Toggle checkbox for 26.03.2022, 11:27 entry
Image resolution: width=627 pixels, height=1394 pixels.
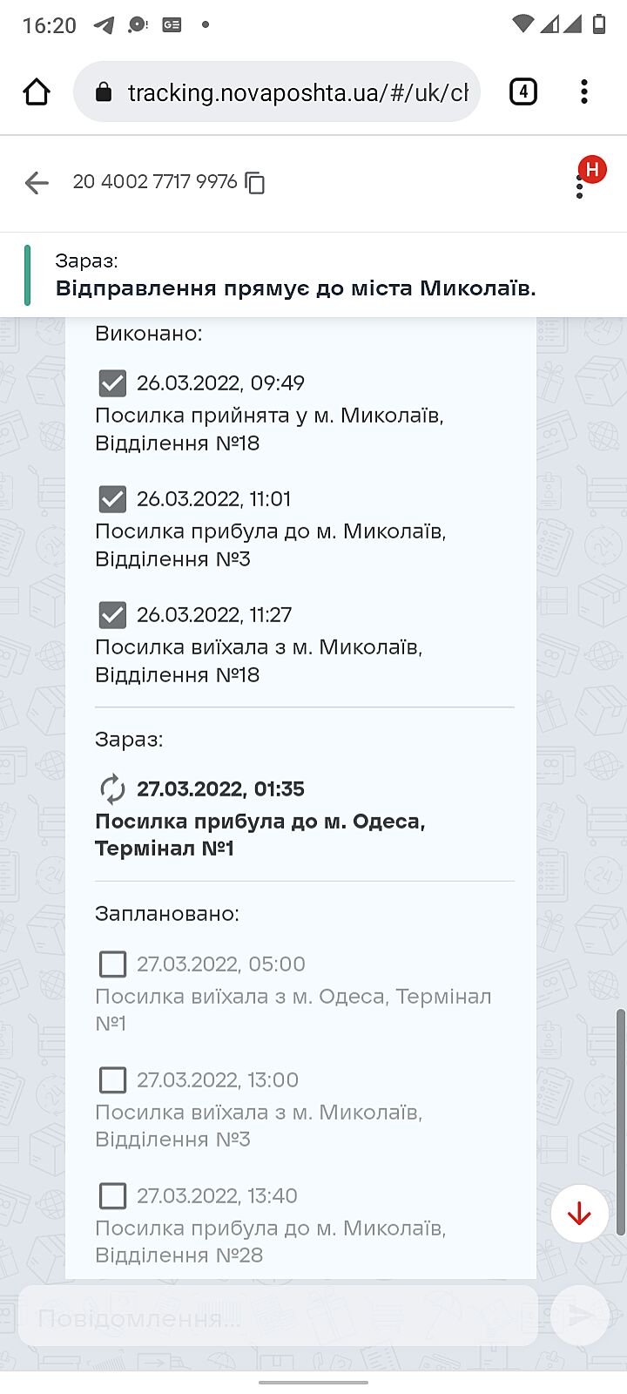tap(112, 615)
